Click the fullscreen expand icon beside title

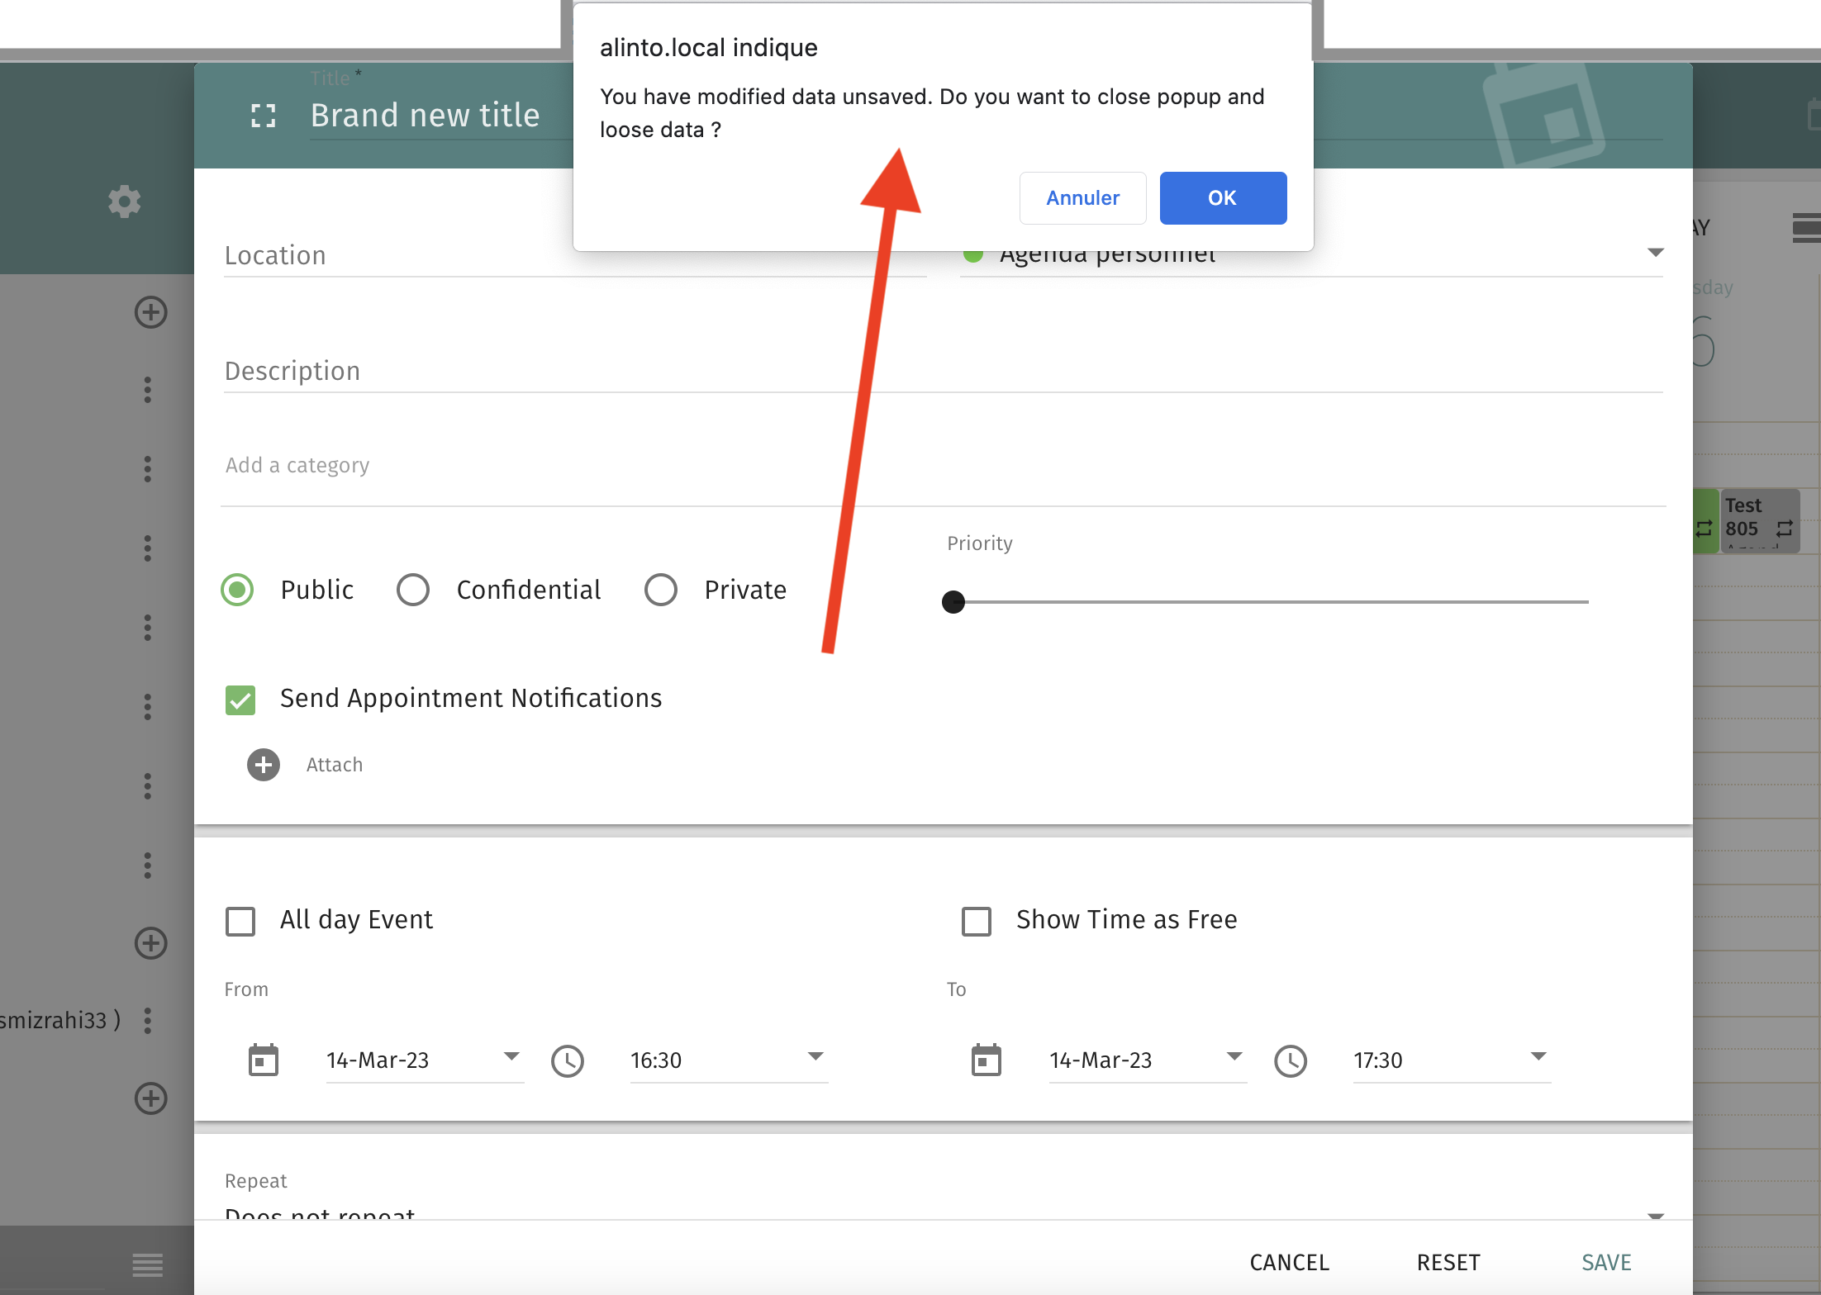[263, 116]
